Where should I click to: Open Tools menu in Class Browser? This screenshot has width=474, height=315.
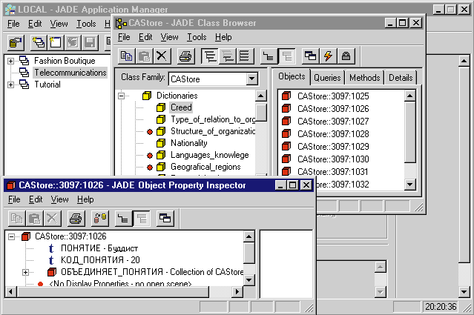197,37
